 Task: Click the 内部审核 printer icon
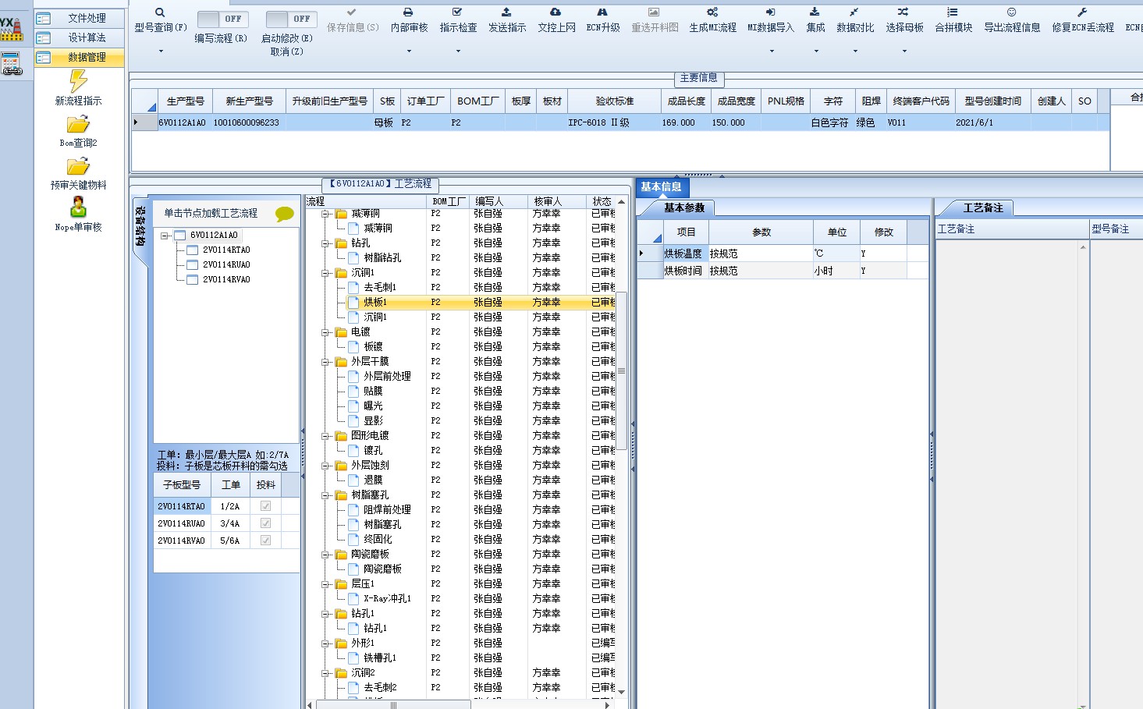(x=408, y=12)
